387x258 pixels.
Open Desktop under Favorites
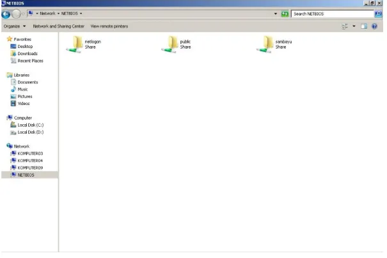pyautogui.click(x=25, y=47)
